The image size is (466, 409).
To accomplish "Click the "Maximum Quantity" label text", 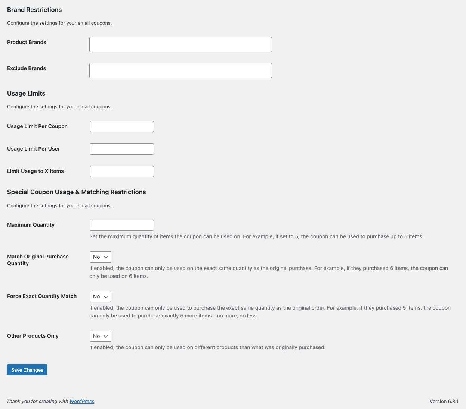I will pyautogui.click(x=31, y=225).
